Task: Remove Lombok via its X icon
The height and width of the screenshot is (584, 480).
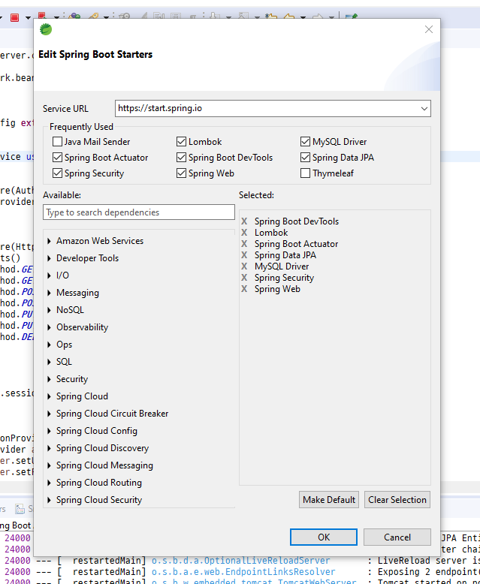Action: [x=244, y=233]
